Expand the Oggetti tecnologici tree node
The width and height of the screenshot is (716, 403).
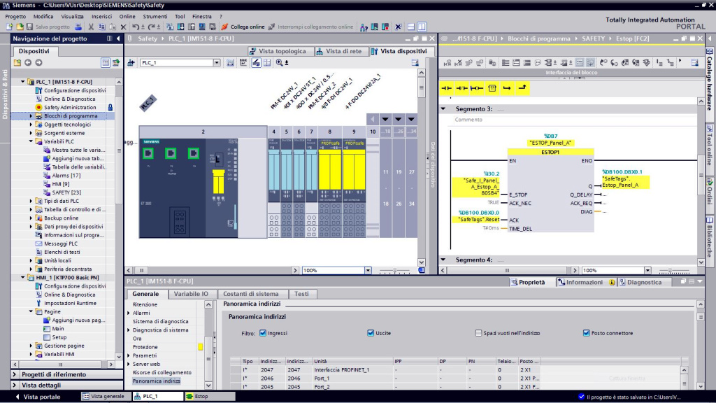tap(31, 125)
